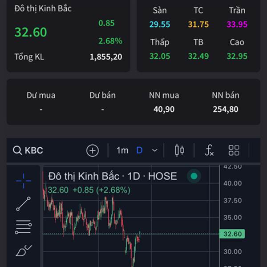Viewport: 267px width, 267px height.
Task: Click the Trần ceiling price 33.95
Action: click(x=237, y=24)
